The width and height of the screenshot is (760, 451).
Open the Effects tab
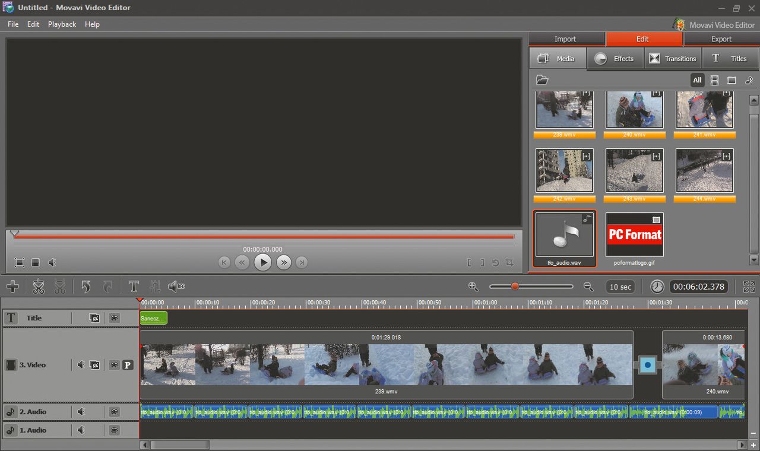(615, 59)
